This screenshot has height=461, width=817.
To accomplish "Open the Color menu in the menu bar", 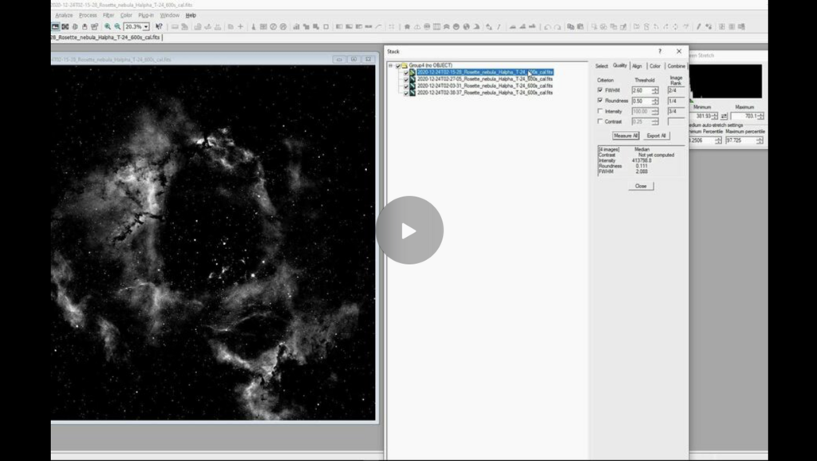I will (126, 16).
